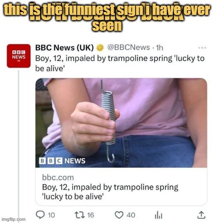
Task: Open the 1h timestamp link
Action: 159,48
